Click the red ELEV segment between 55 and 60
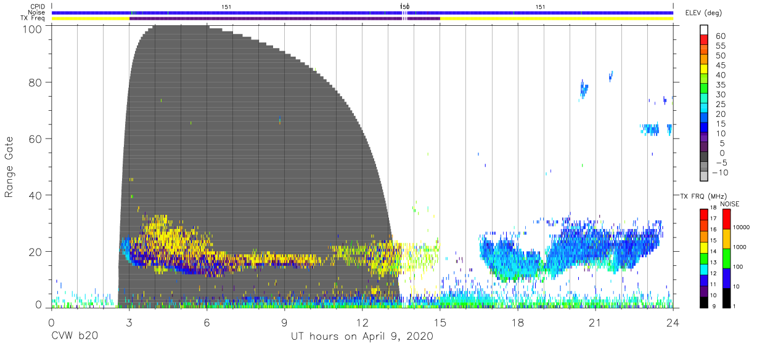 click(703, 39)
